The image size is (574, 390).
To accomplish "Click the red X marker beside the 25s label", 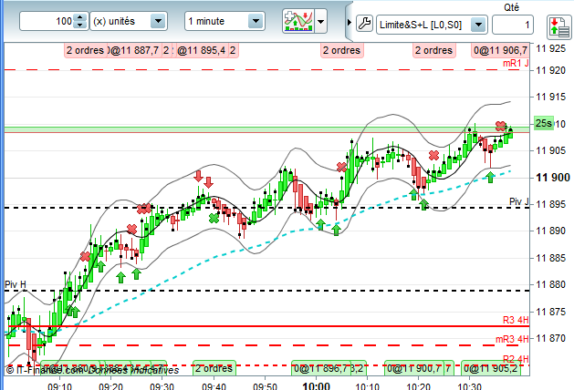I will coord(500,127).
